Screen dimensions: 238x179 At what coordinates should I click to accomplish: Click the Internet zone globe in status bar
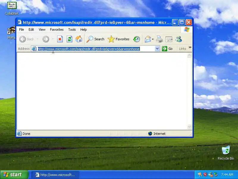(150, 134)
